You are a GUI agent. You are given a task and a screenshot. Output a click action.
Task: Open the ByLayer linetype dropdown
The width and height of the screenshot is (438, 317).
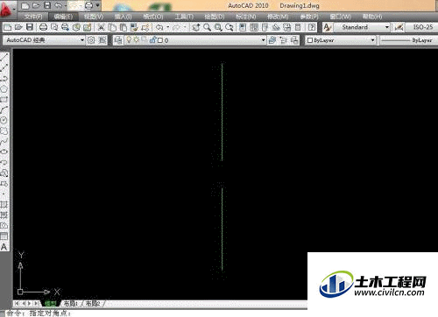pyautogui.click(x=409, y=40)
